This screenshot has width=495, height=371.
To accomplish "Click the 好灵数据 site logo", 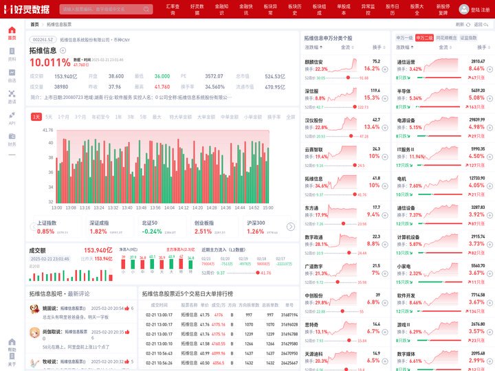I will point(27,9).
